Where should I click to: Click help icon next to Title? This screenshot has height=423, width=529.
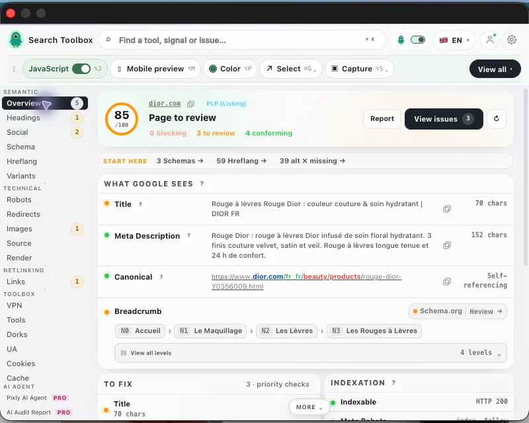pos(140,204)
